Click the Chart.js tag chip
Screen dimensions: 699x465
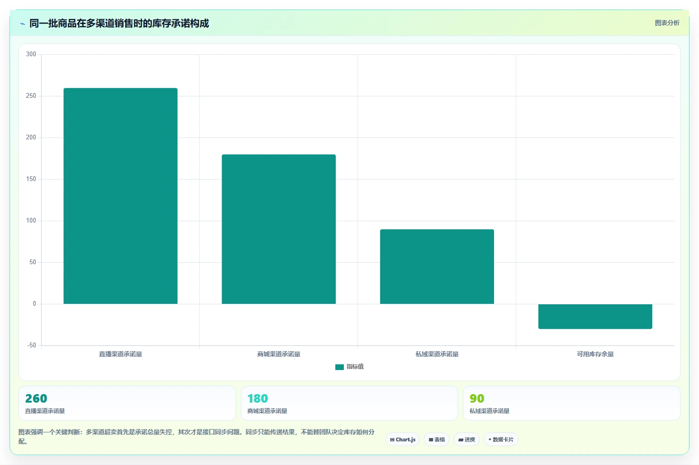[x=403, y=439]
